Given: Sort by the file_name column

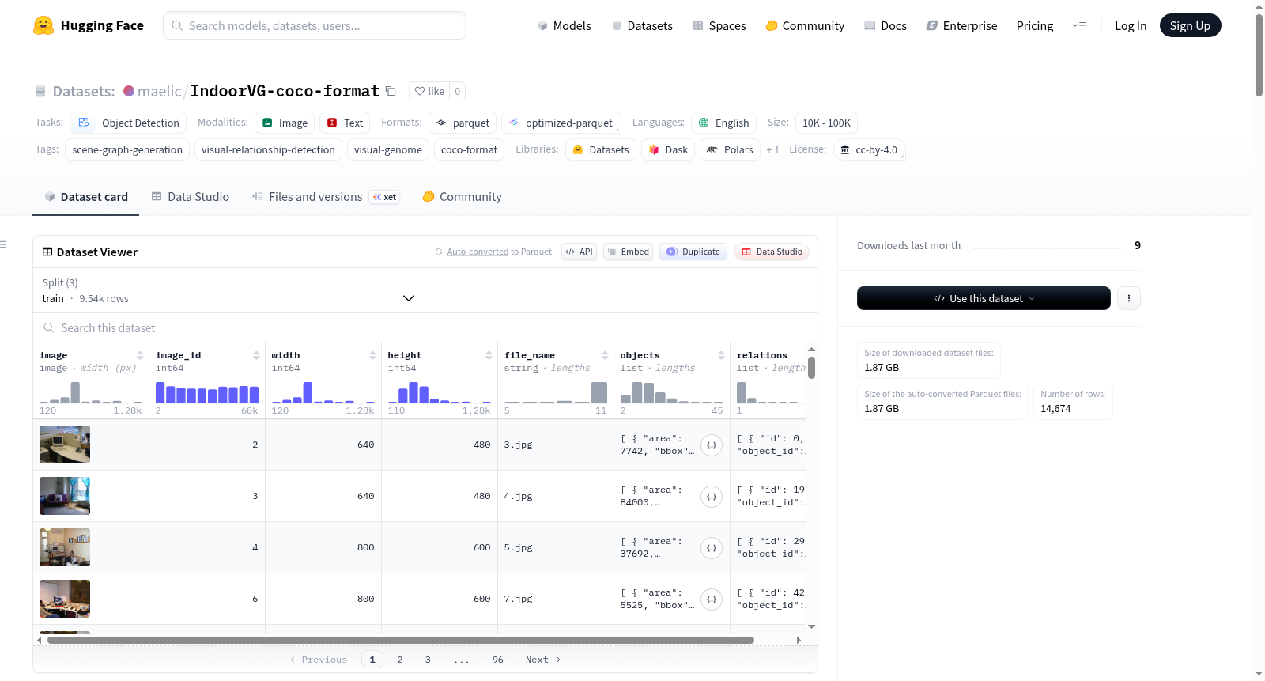Looking at the screenshot, I should tap(605, 355).
